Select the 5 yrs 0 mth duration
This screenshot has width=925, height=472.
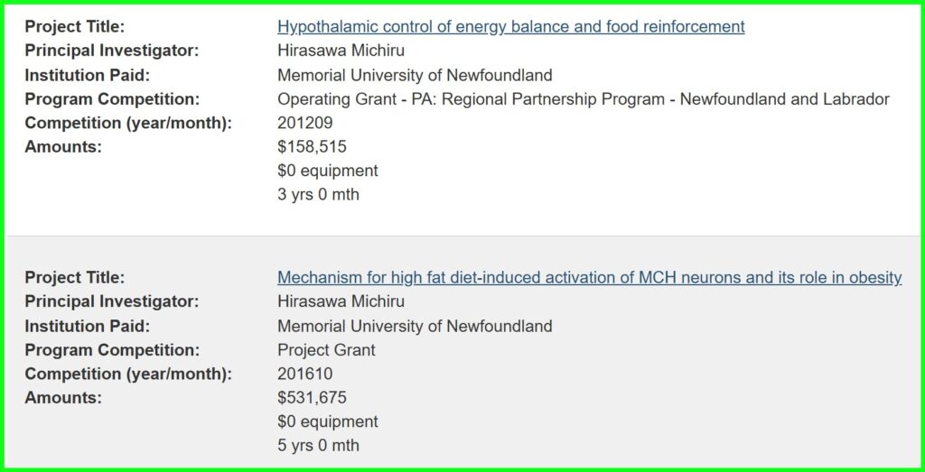coord(318,446)
